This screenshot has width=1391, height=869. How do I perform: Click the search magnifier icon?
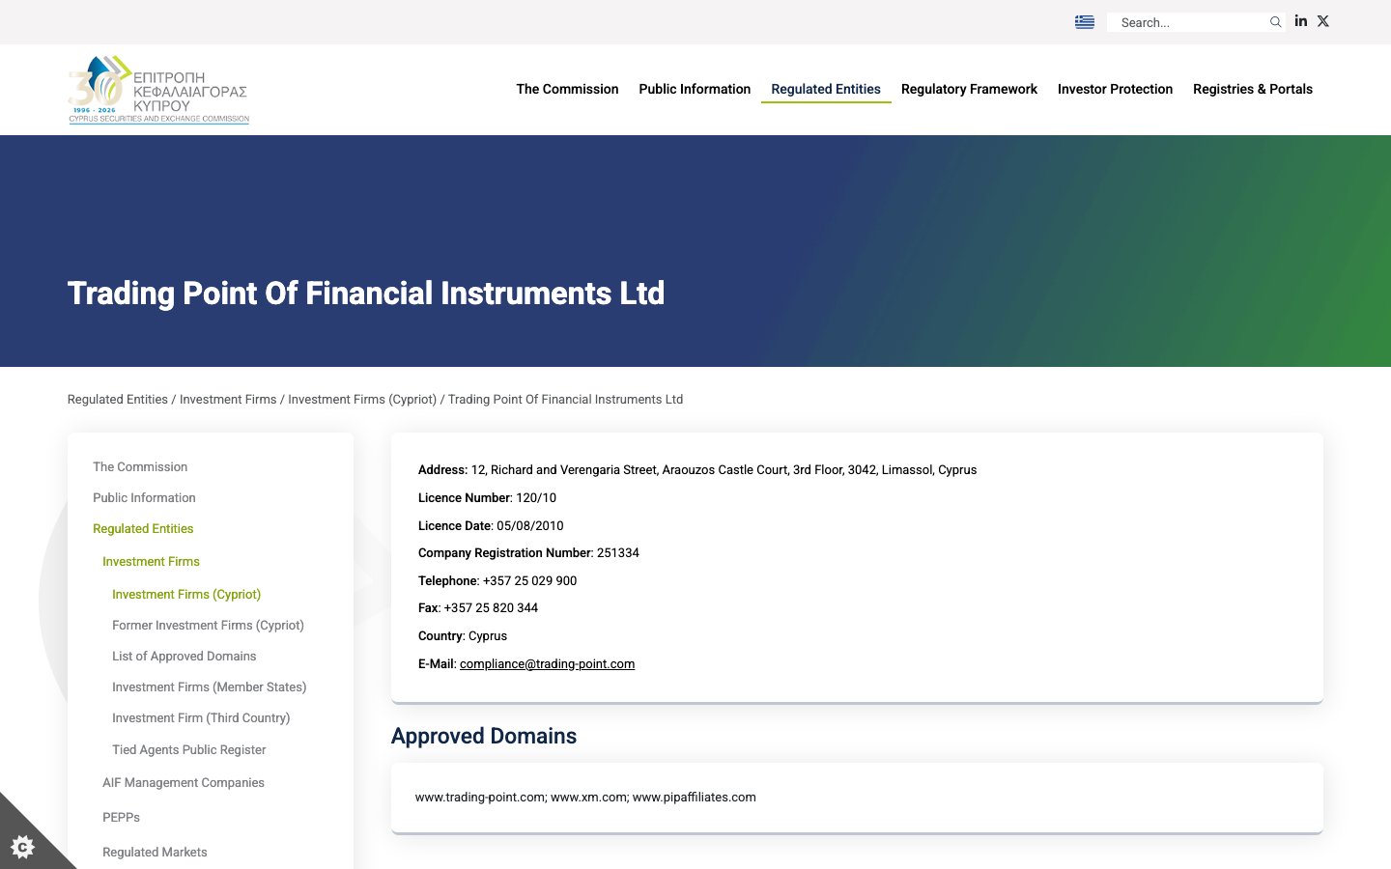point(1275,22)
